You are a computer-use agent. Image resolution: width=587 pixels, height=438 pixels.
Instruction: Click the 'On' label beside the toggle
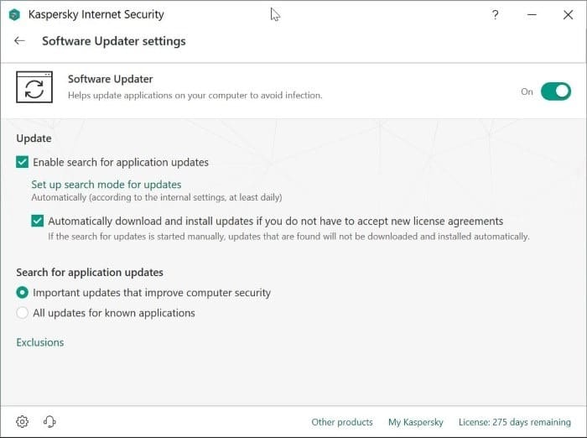tap(527, 91)
